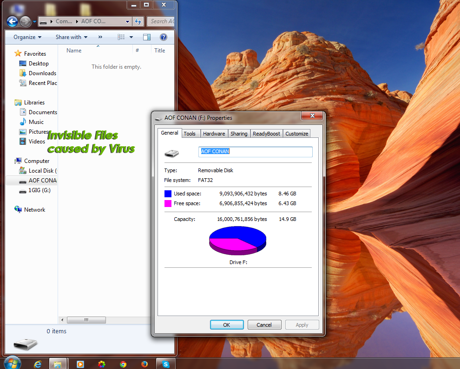Click Cancel in the Properties dialog
The height and width of the screenshot is (369, 460).
[264, 325]
